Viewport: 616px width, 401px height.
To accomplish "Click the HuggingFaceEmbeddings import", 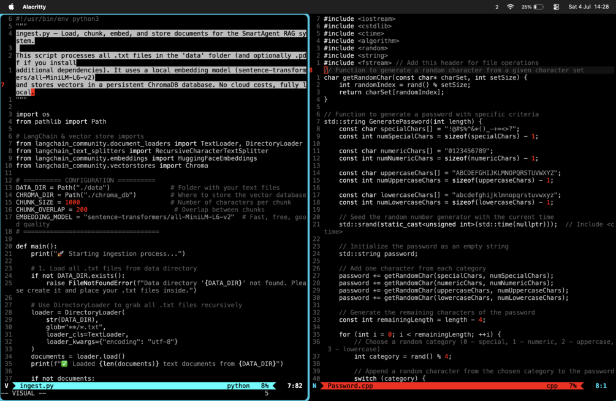I will click(217, 158).
